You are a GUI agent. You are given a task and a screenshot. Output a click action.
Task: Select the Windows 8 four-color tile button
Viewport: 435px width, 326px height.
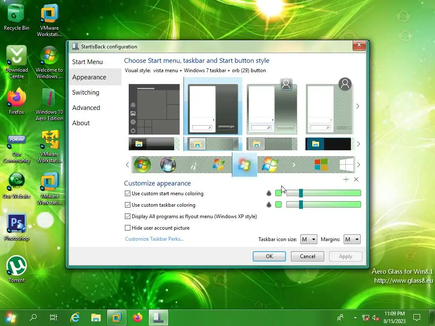pyautogui.click(x=321, y=164)
